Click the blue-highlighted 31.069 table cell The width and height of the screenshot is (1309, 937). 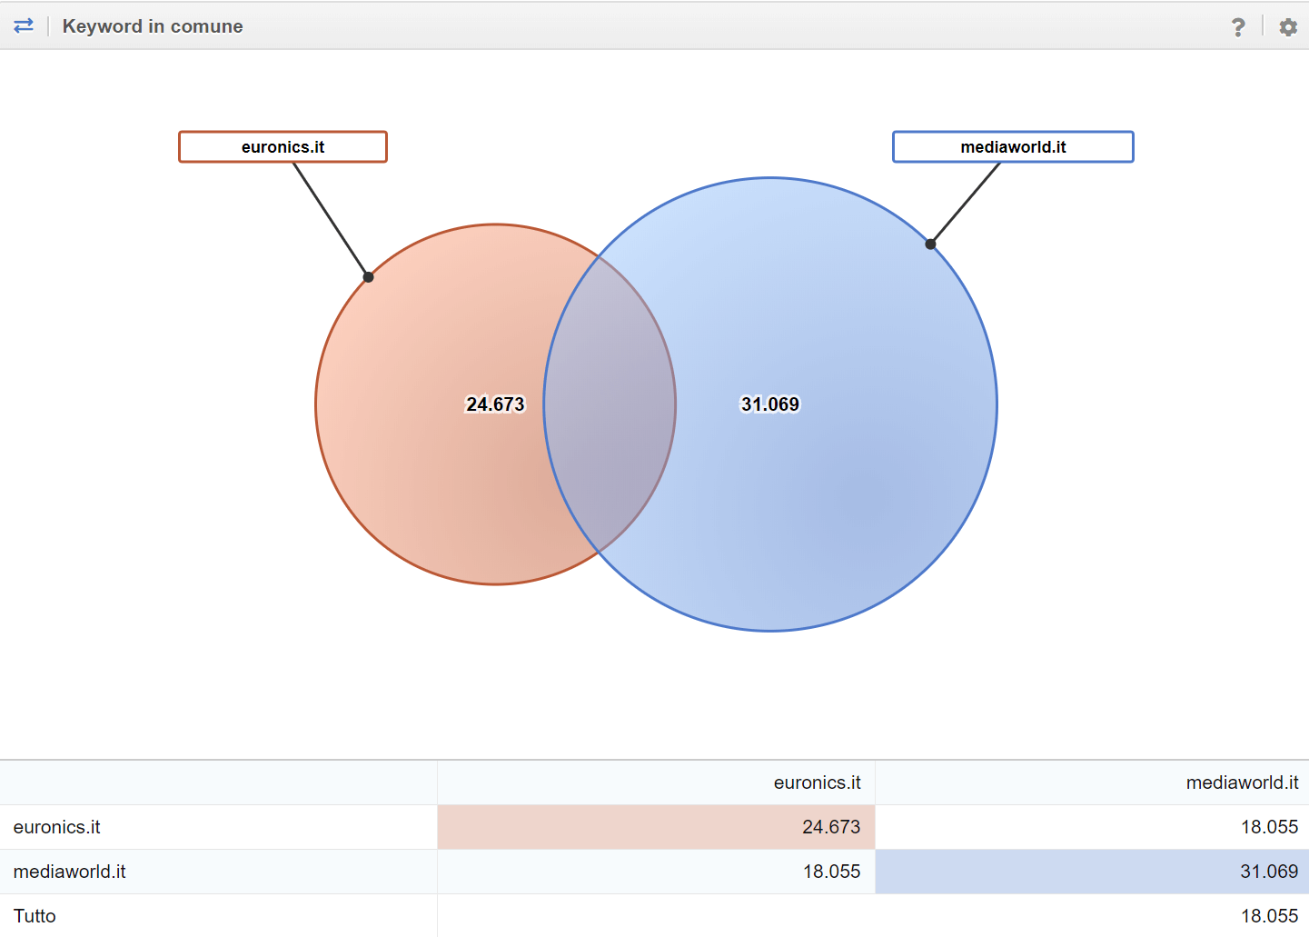click(1269, 872)
